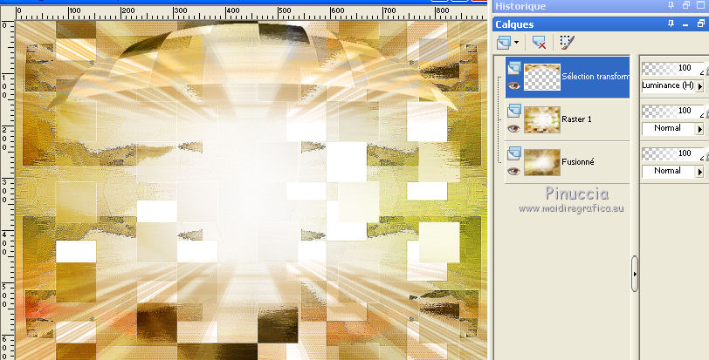Select the Fusionné layer thumbnail

click(x=542, y=162)
